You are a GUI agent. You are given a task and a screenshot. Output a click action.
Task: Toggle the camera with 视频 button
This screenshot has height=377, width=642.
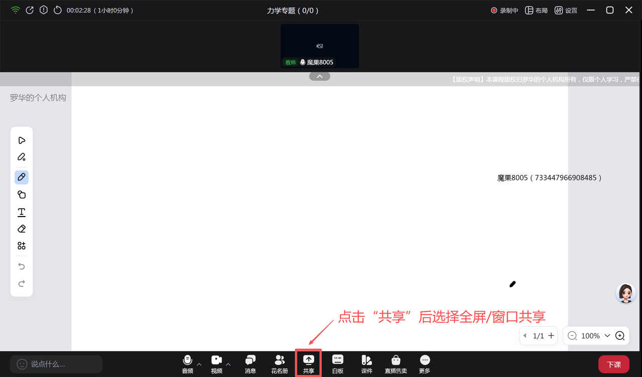217,363
